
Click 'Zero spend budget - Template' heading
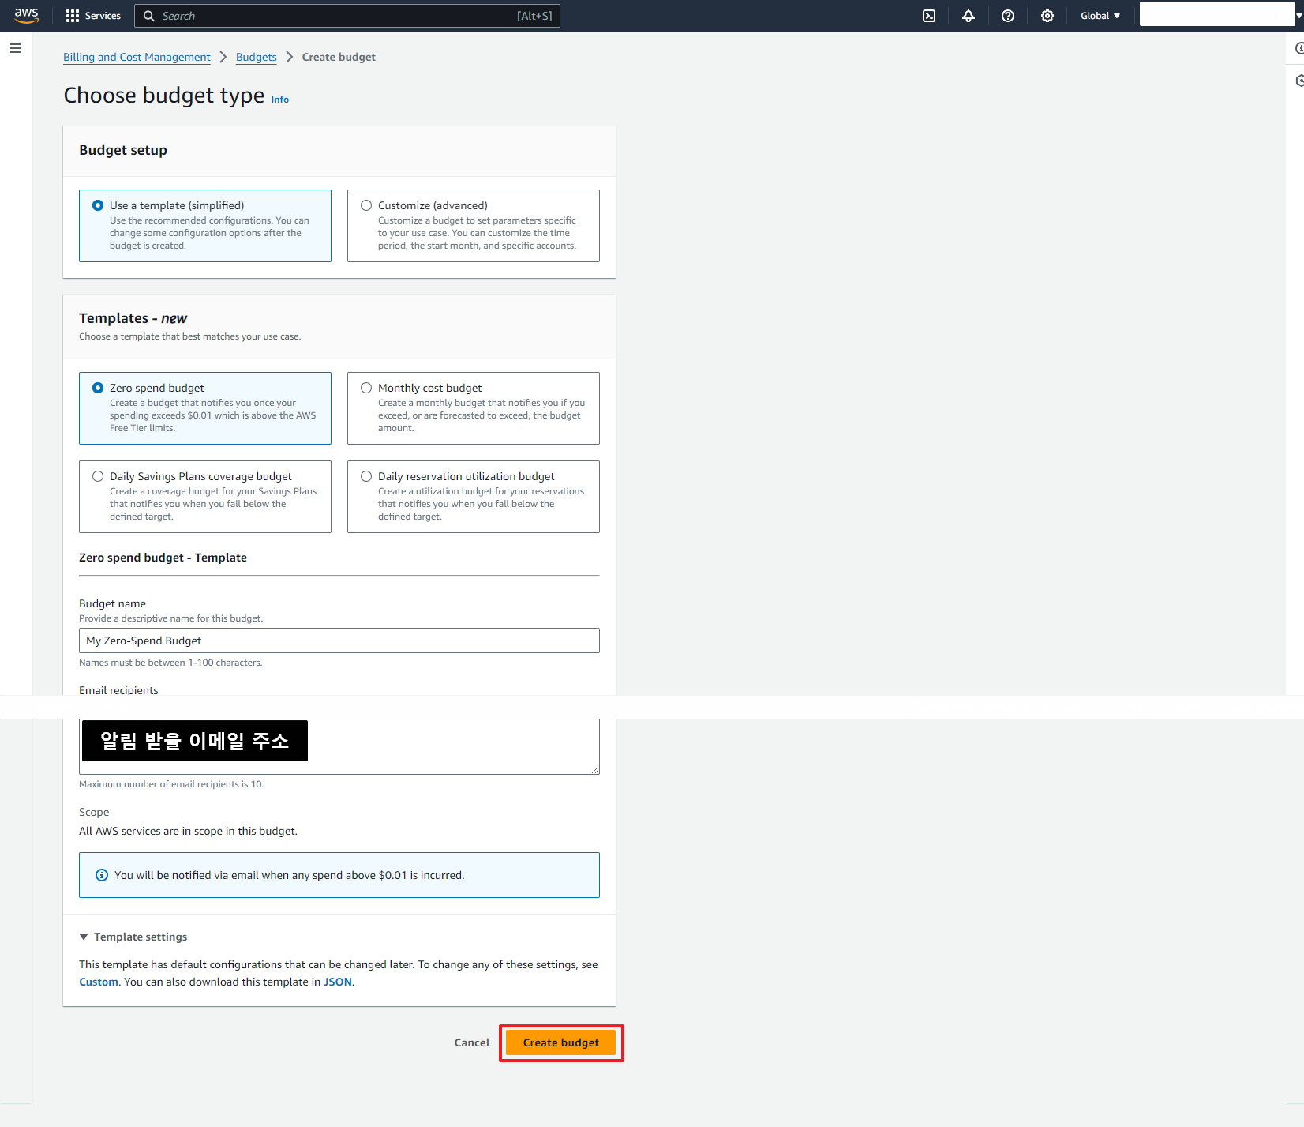click(163, 558)
